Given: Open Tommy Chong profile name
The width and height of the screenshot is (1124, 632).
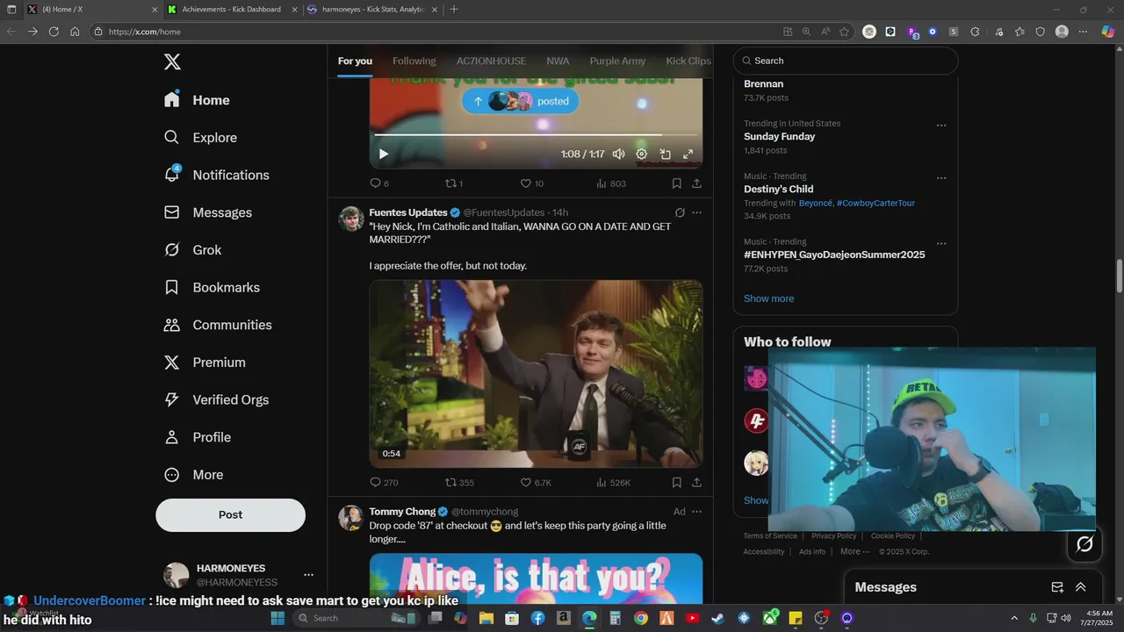Looking at the screenshot, I should point(402,512).
